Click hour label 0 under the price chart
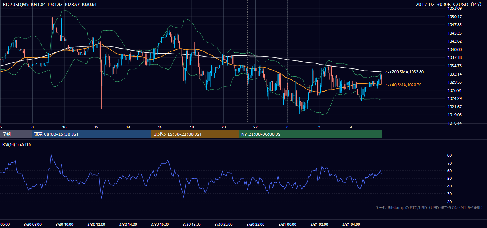 point(287,127)
